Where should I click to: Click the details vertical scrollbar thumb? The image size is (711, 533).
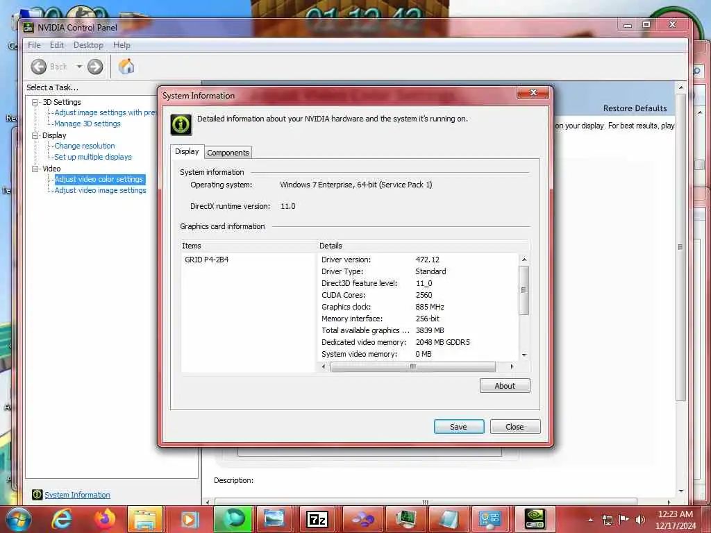(524, 290)
